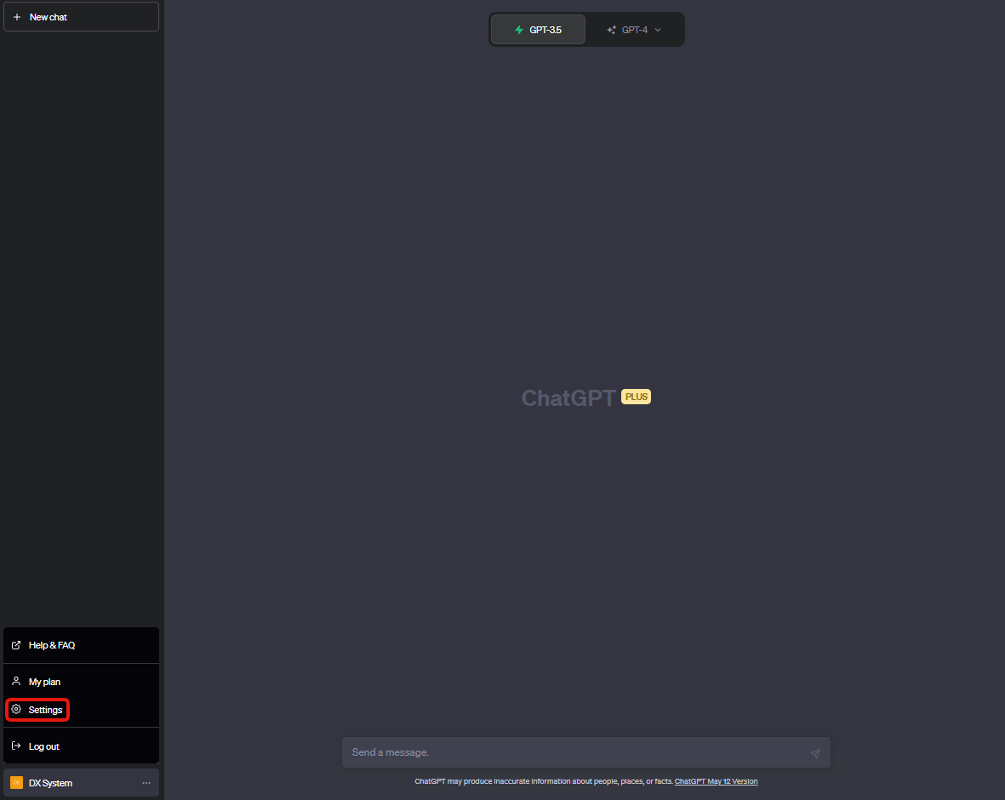
Task: Expand the GPT-4 model dropdown chevron
Action: (658, 30)
